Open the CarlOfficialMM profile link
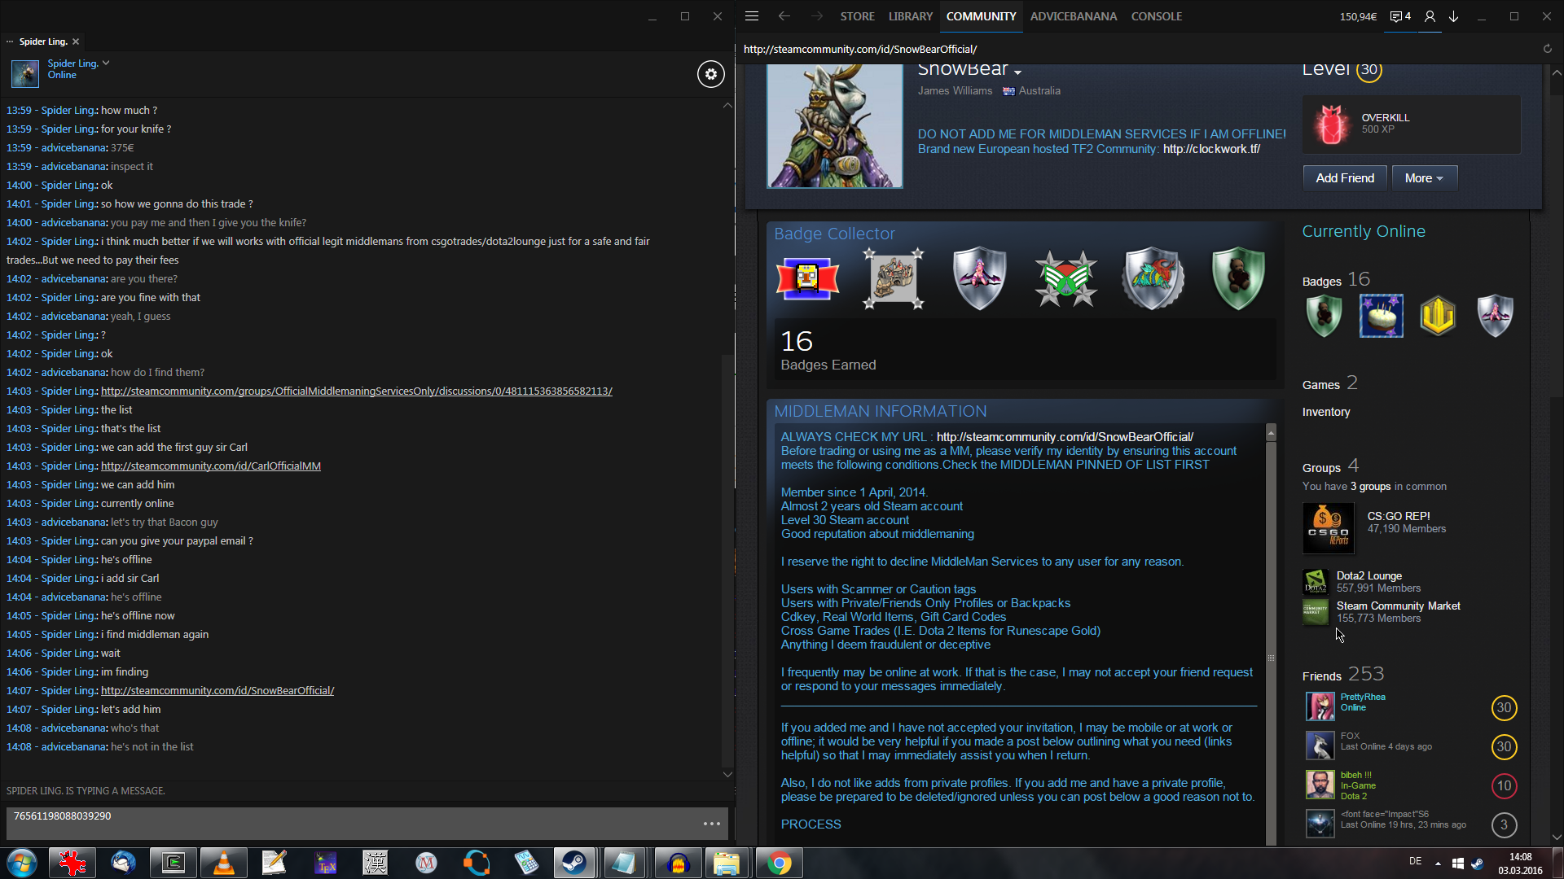Viewport: 1564px width, 879px height. (x=210, y=466)
